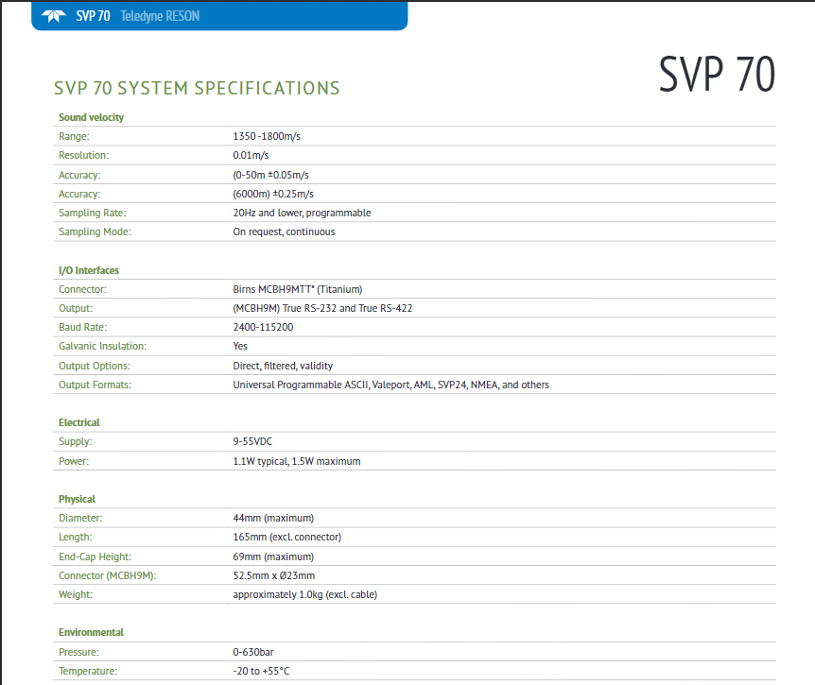This screenshot has height=685, width=815.
Task: Click the 'Connector:' label
Action: (x=82, y=289)
